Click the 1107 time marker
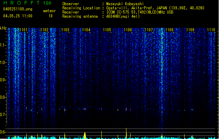This screenshot has height=139, width=219. (x=149, y=30)
